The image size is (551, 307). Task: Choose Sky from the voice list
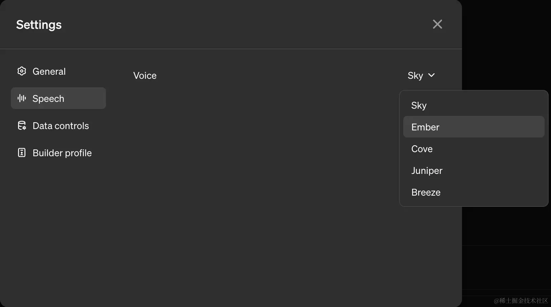point(419,105)
